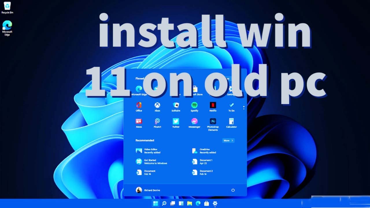Open Task View on the taskbar

click(173, 203)
